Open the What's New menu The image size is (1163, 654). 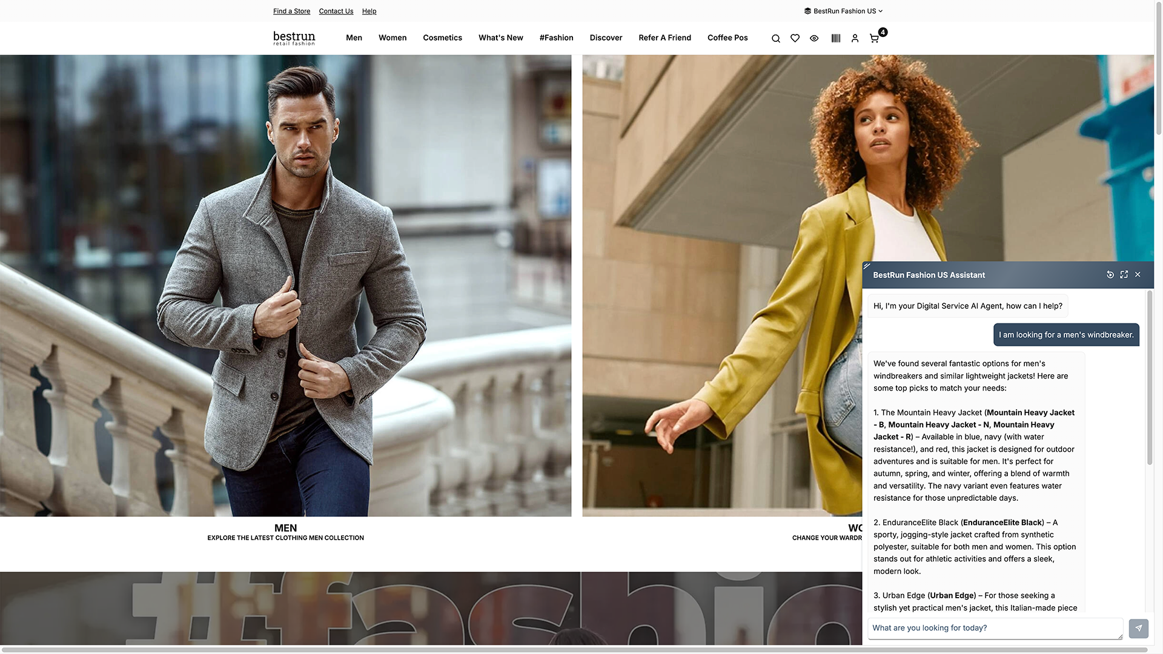click(x=500, y=38)
